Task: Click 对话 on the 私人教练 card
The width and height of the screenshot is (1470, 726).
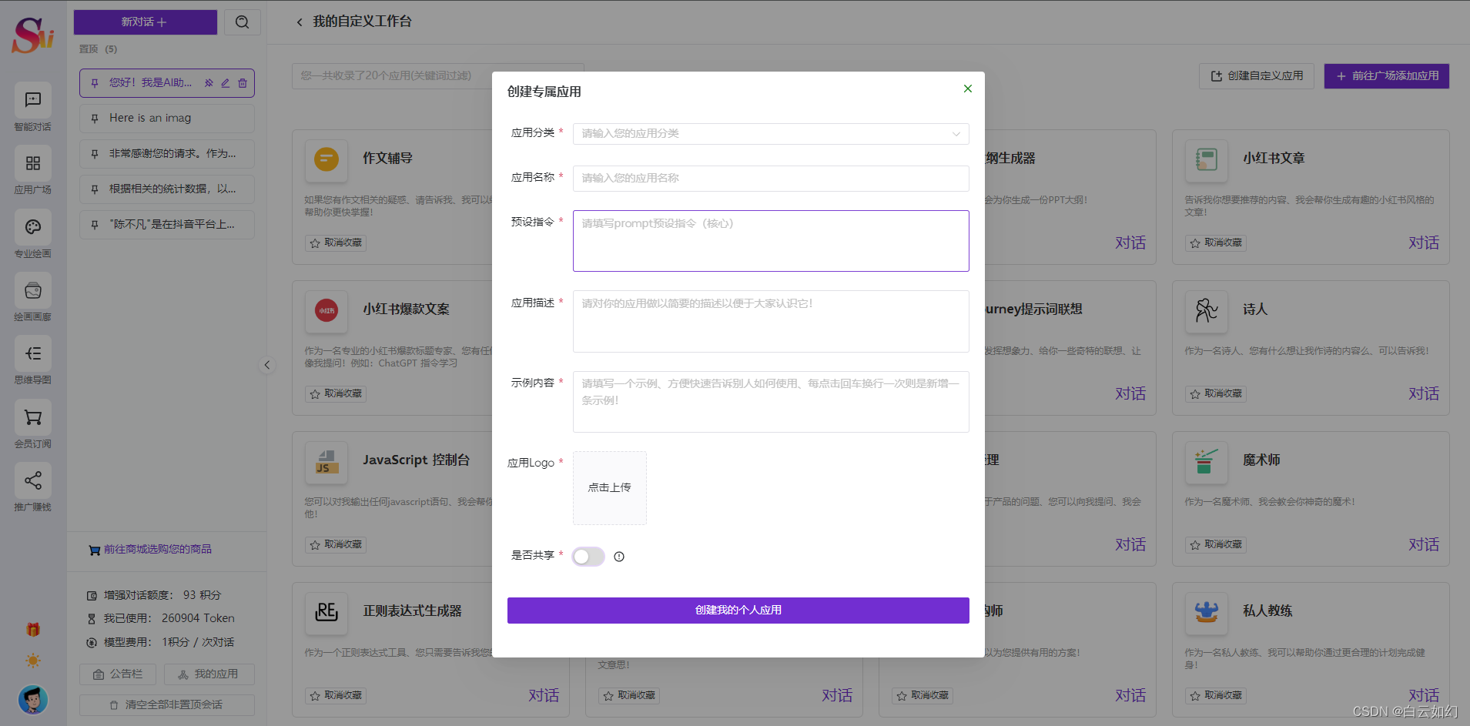Action: pyautogui.click(x=1424, y=695)
